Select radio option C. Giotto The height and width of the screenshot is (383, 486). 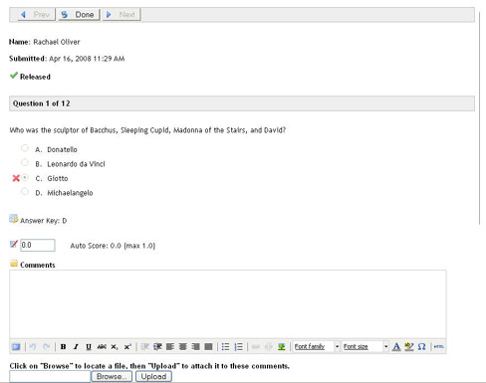[x=25, y=177]
